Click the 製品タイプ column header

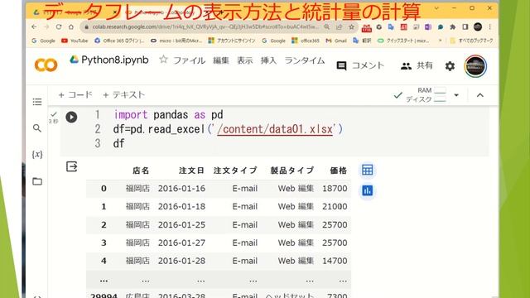click(292, 171)
